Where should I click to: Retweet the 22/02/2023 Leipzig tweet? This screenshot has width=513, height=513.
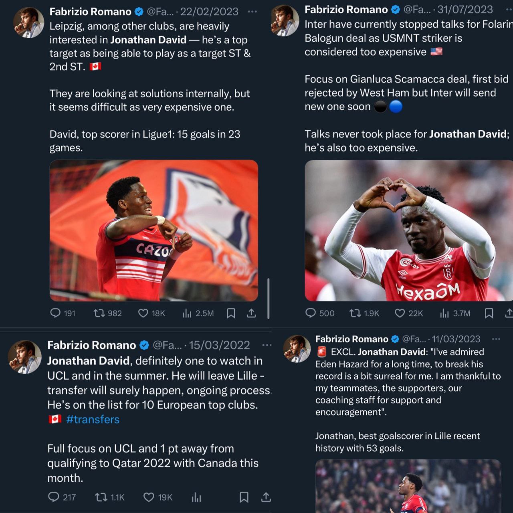click(99, 313)
